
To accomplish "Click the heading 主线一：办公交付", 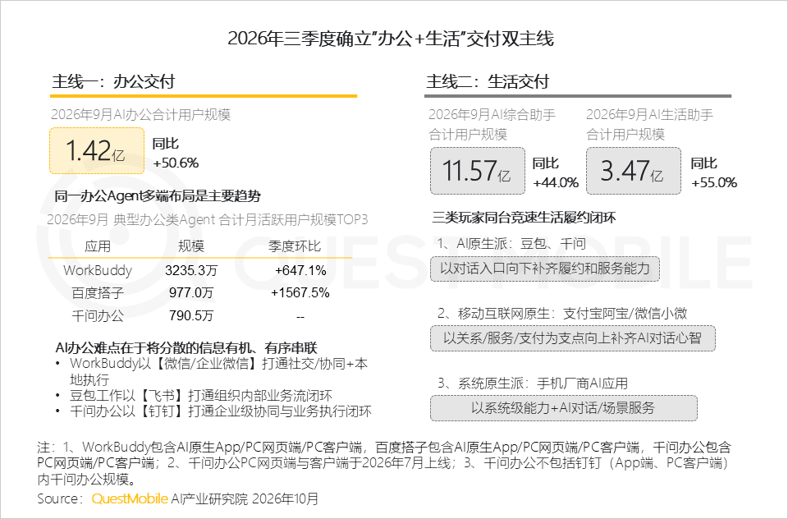I will [113, 81].
